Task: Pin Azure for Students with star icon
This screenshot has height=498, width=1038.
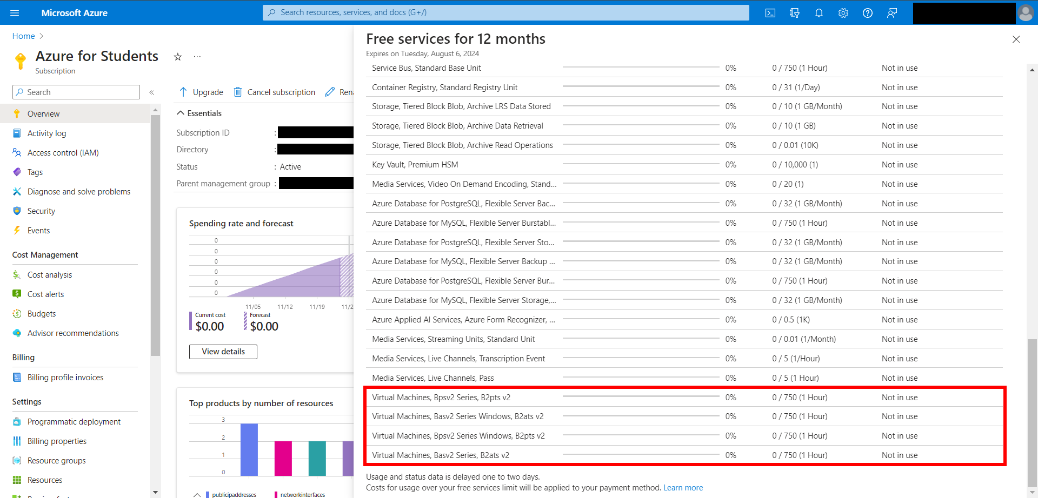Action: pos(178,57)
